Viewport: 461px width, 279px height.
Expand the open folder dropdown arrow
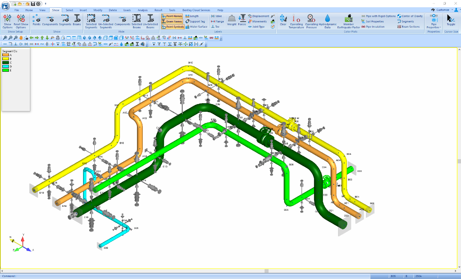coord(24,4)
